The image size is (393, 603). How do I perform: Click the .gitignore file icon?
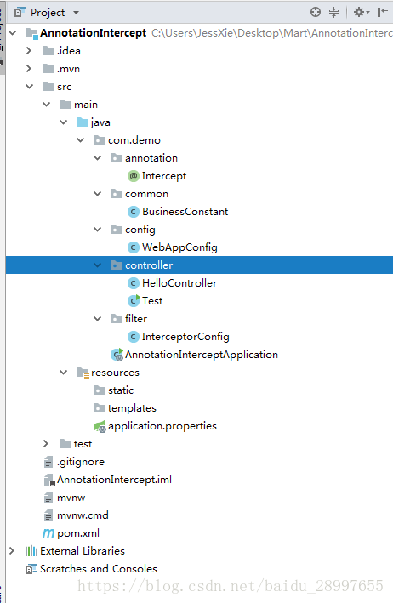(48, 462)
